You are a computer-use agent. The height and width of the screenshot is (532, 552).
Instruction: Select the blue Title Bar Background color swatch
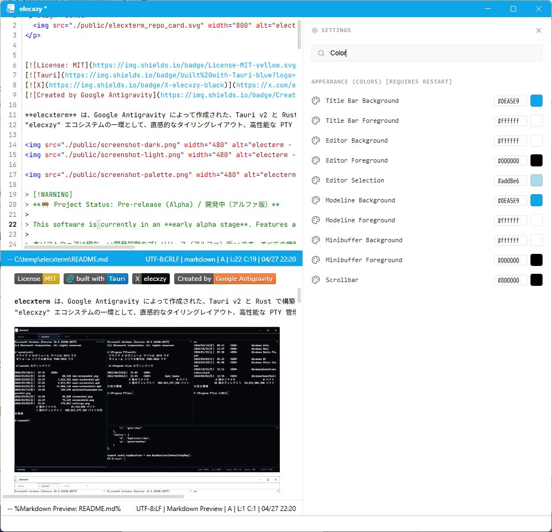(536, 101)
